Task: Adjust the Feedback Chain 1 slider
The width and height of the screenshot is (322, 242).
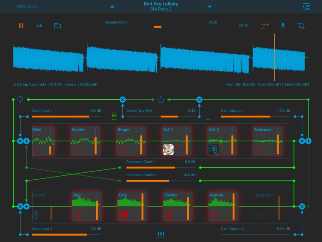Action: pyautogui.click(x=161, y=168)
